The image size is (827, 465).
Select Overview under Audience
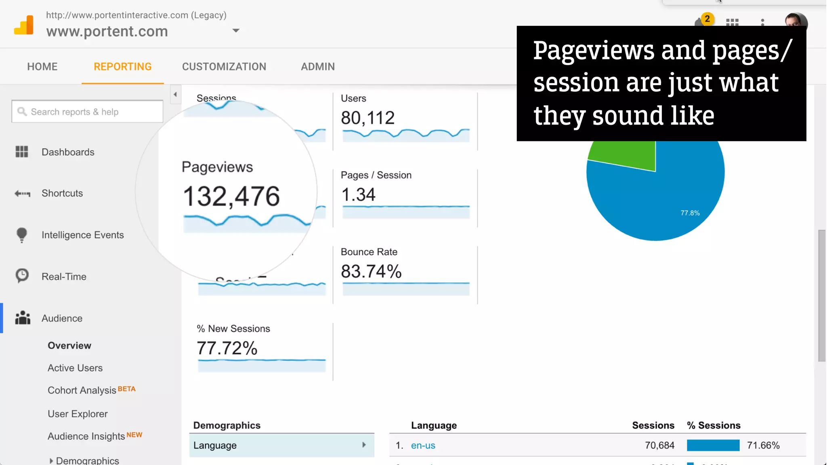[x=69, y=346]
